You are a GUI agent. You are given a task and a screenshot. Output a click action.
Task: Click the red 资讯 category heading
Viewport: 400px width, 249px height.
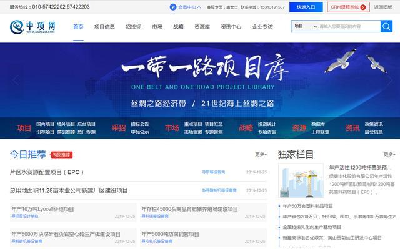352,128
